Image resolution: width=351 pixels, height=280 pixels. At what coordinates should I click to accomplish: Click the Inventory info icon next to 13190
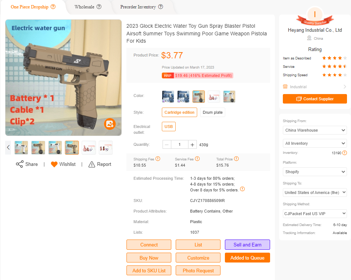(x=345, y=153)
